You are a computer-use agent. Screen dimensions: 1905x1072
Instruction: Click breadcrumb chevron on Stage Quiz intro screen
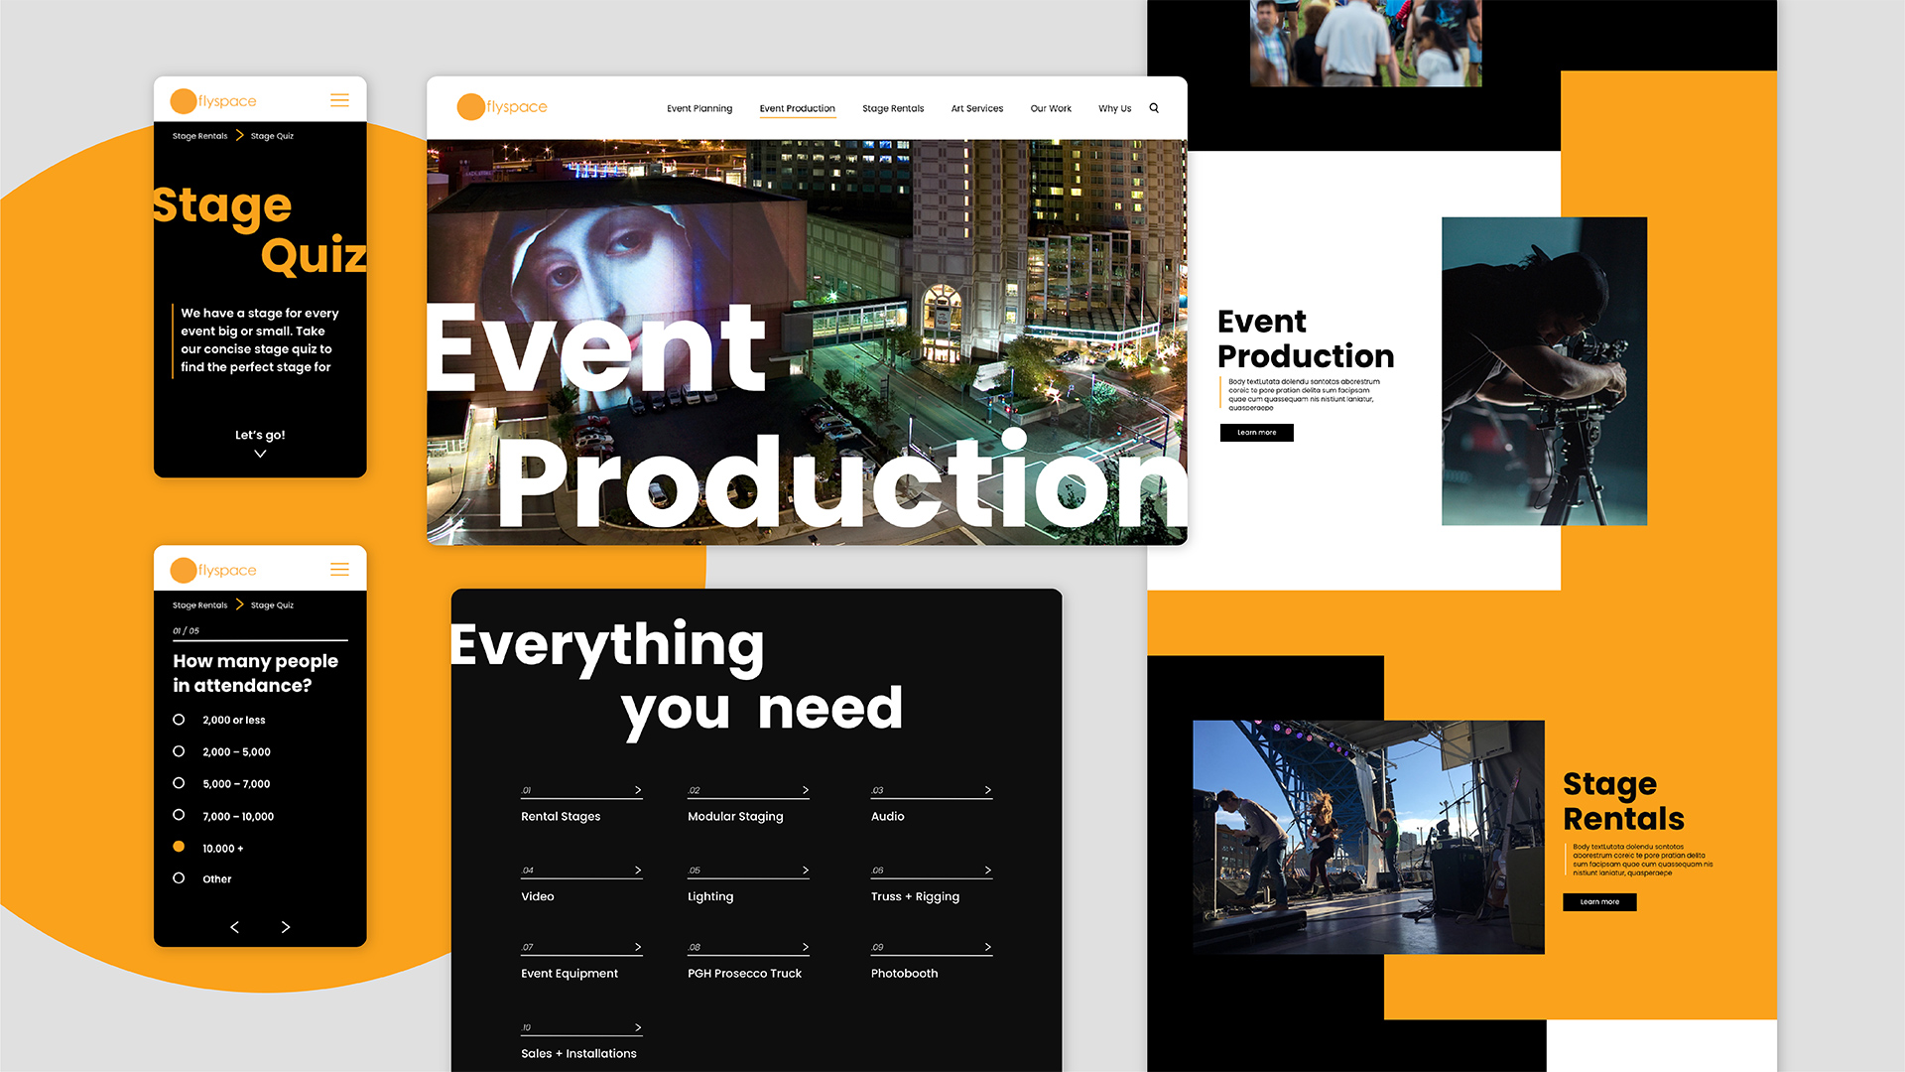click(239, 135)
